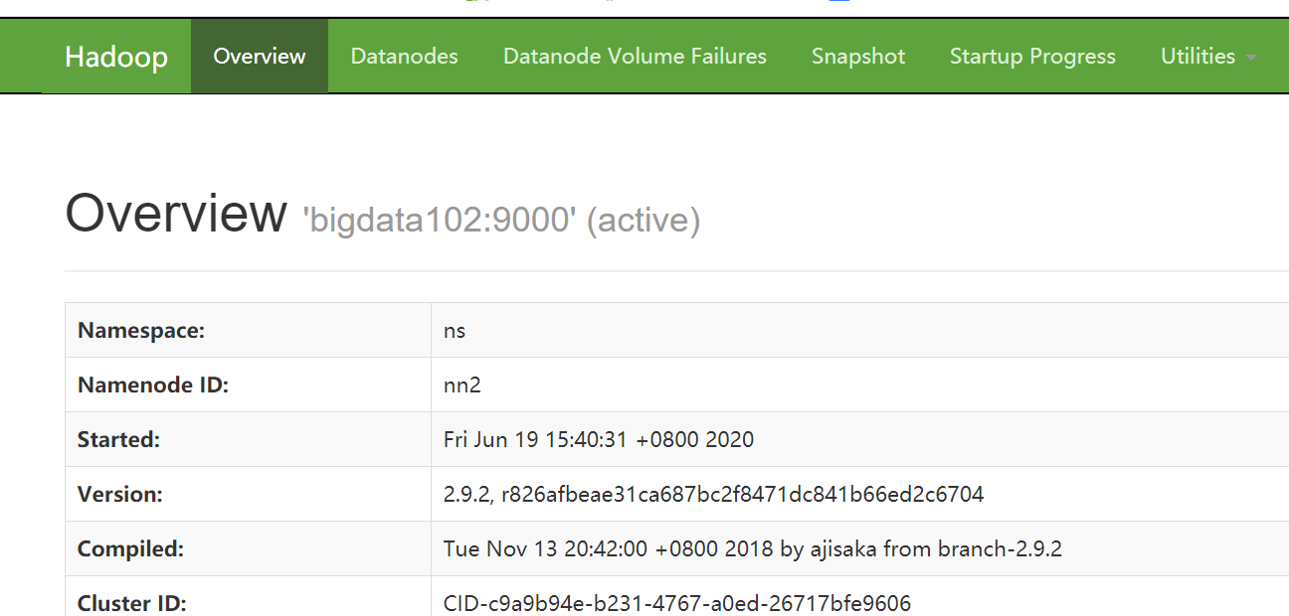Screen dimensions: 1289x616
Task: Open the Startup Progress tab
Action: coord(1032,57)
